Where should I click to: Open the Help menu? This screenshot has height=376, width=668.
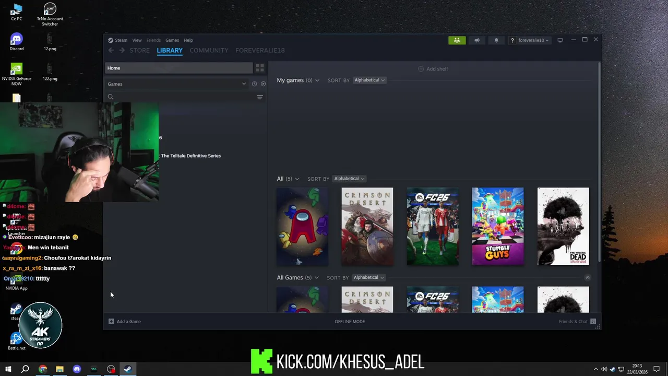188,40
